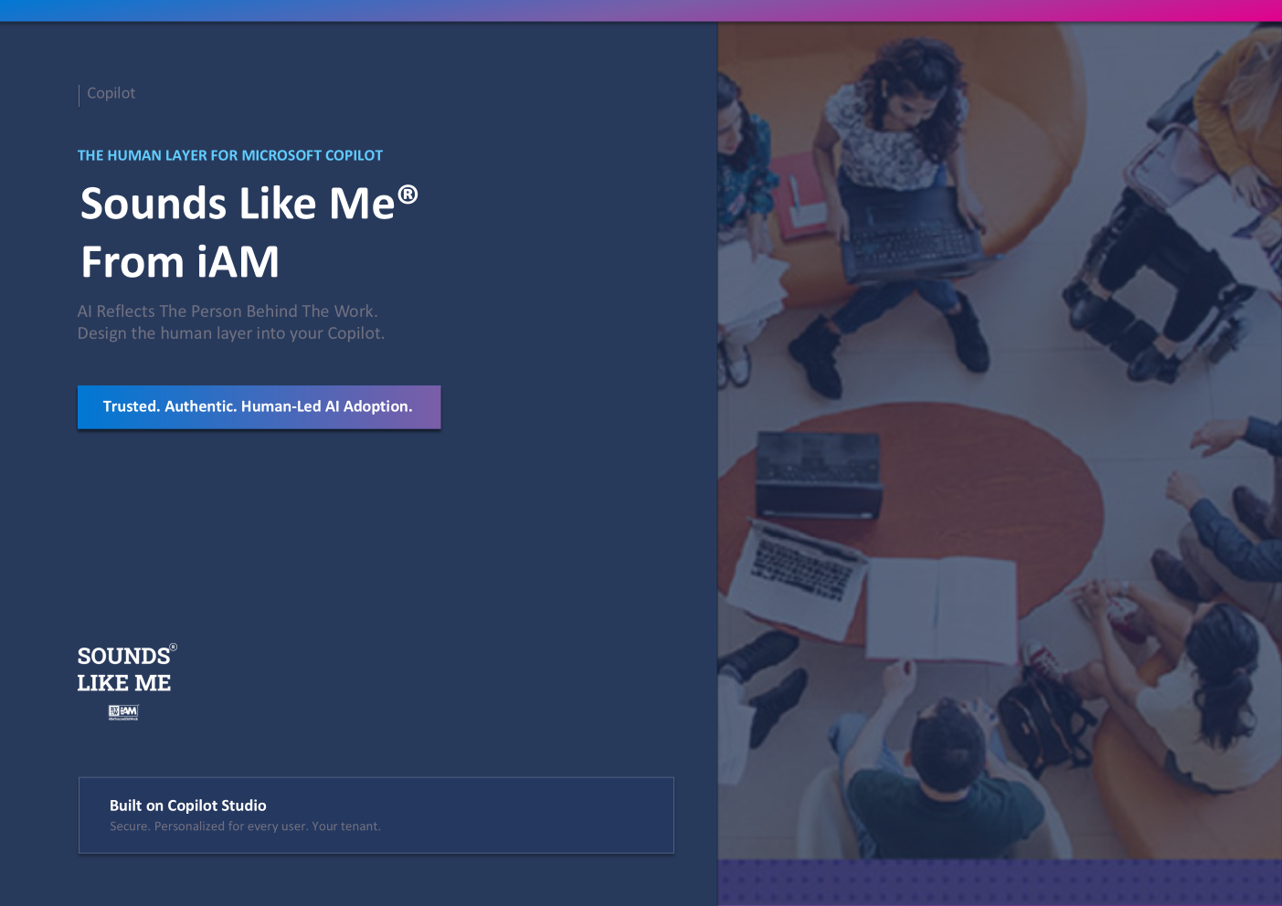1282x906 pixels.
Task: Click "AI Reflects The Person Behind The Work."
Action: click(228, 311)
